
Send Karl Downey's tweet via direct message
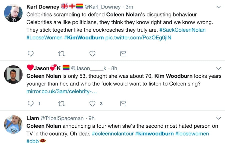pyautogui.click(x=123, y=53)
